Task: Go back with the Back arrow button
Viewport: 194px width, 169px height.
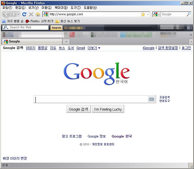Action: tap(6, 15)
